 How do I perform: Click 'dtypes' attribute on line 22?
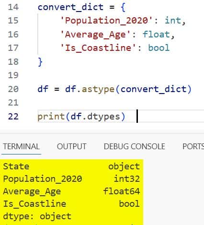point(103,117)
